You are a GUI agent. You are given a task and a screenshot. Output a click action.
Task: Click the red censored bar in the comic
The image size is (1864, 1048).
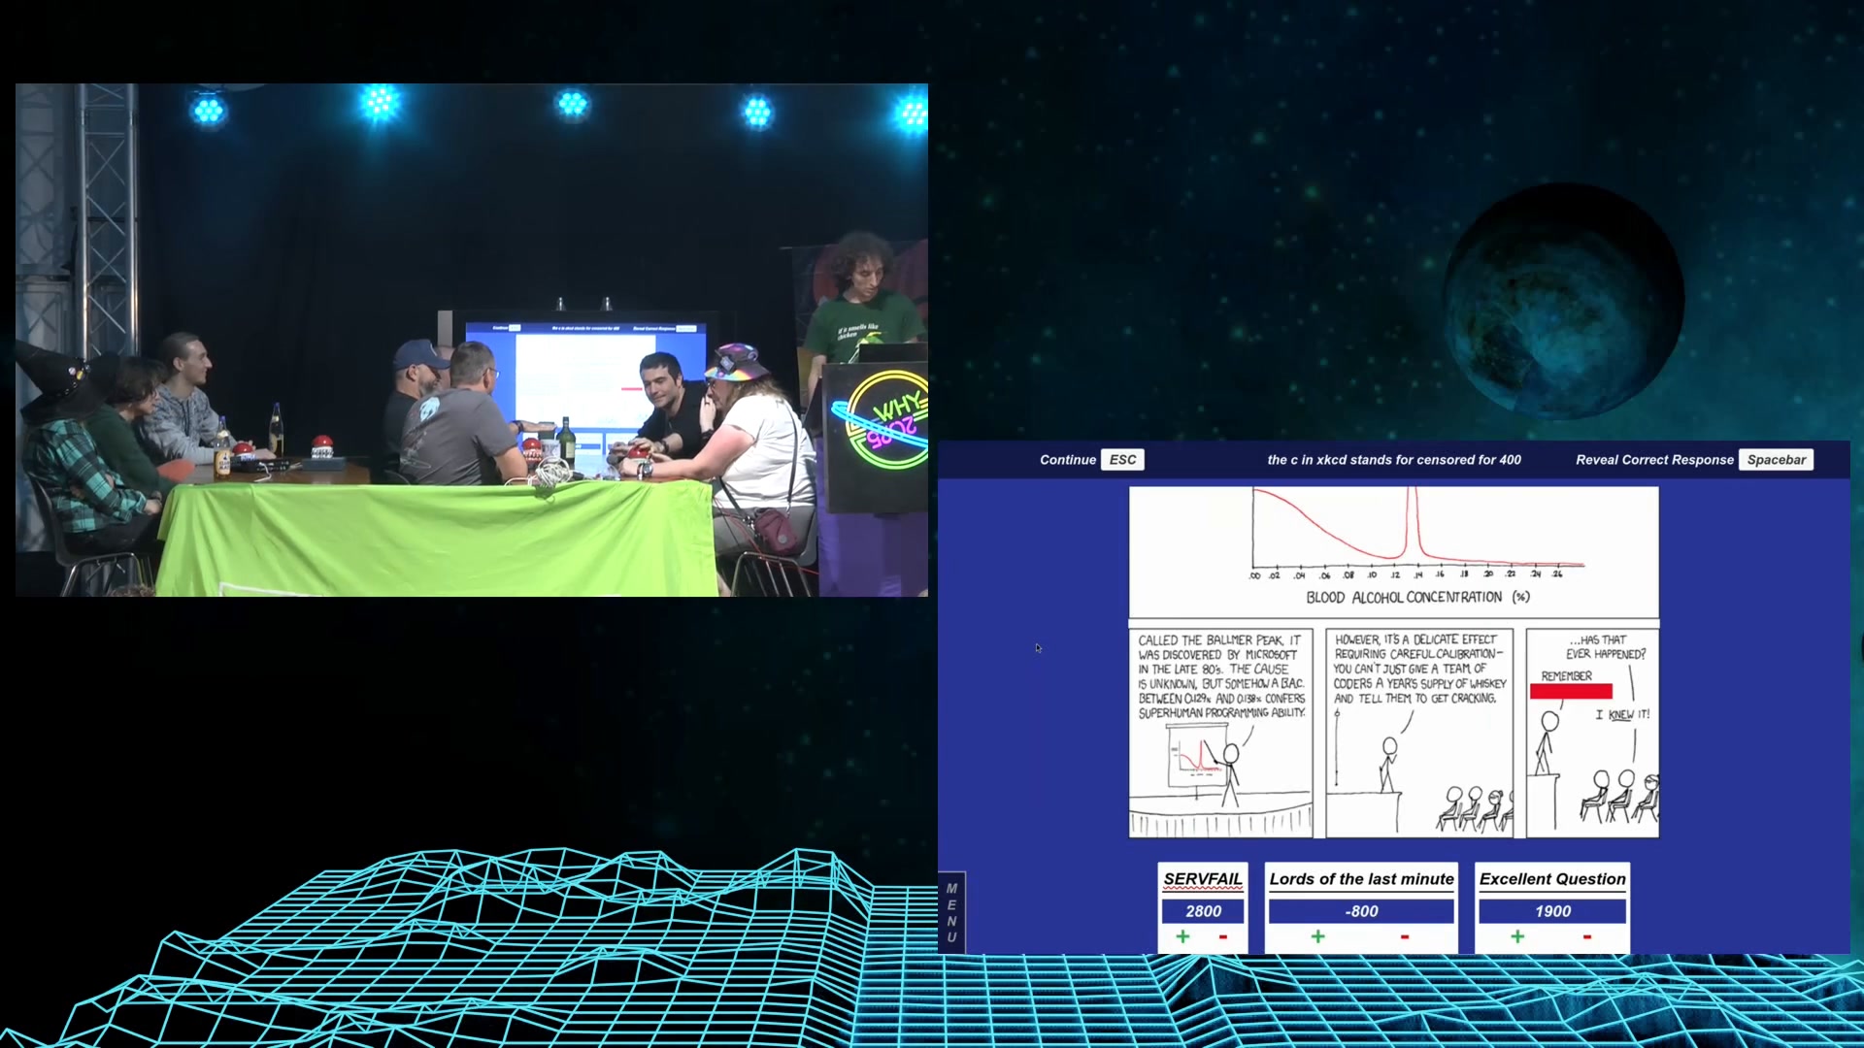point(1571,691)
